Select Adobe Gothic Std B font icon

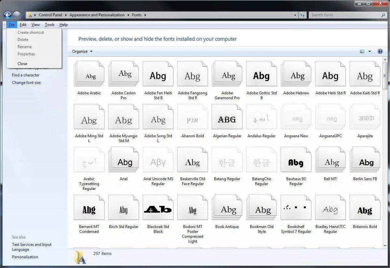coord(262,74)
